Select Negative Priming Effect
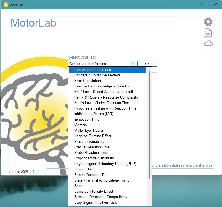Screen dimensions: 222x207 [x=108, y=136]
